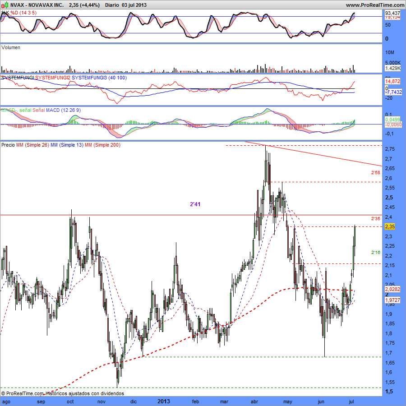Viewport: 406px width, 406px height.
Task: Click the 2013 year marker on time axis
Action: pyautogui.click(x=164, y=401)
